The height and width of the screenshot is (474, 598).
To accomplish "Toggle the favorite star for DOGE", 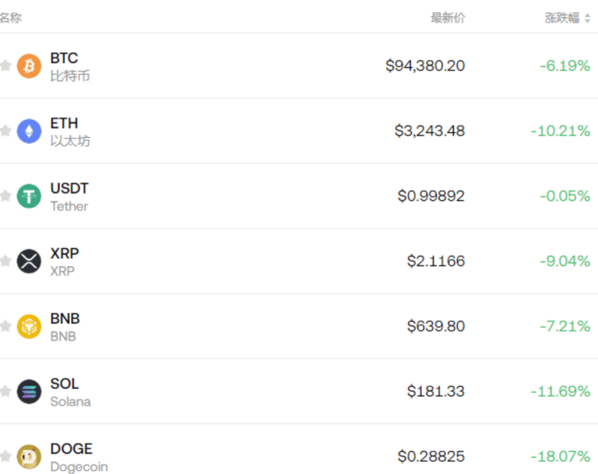I will (x=6, y=457).
